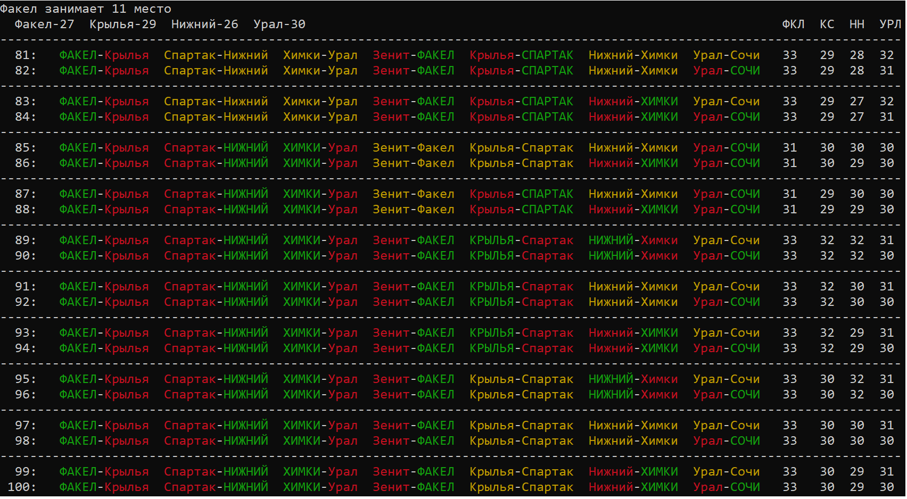Screen dimensions: 907x499
Task: Click the УРЛ value '30' in row 90
Action: 886,256
